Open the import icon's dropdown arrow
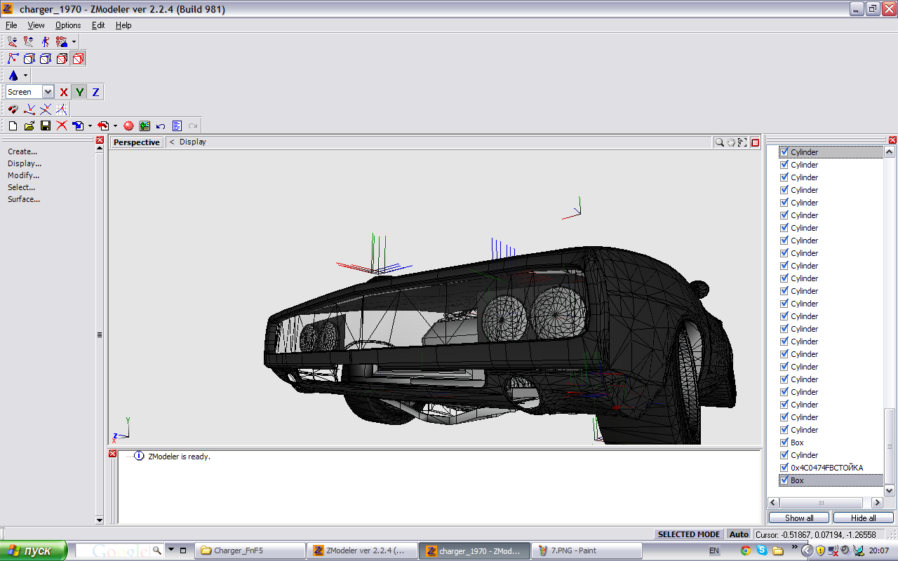This screenshot has height=561, width=898. point(115,126)
